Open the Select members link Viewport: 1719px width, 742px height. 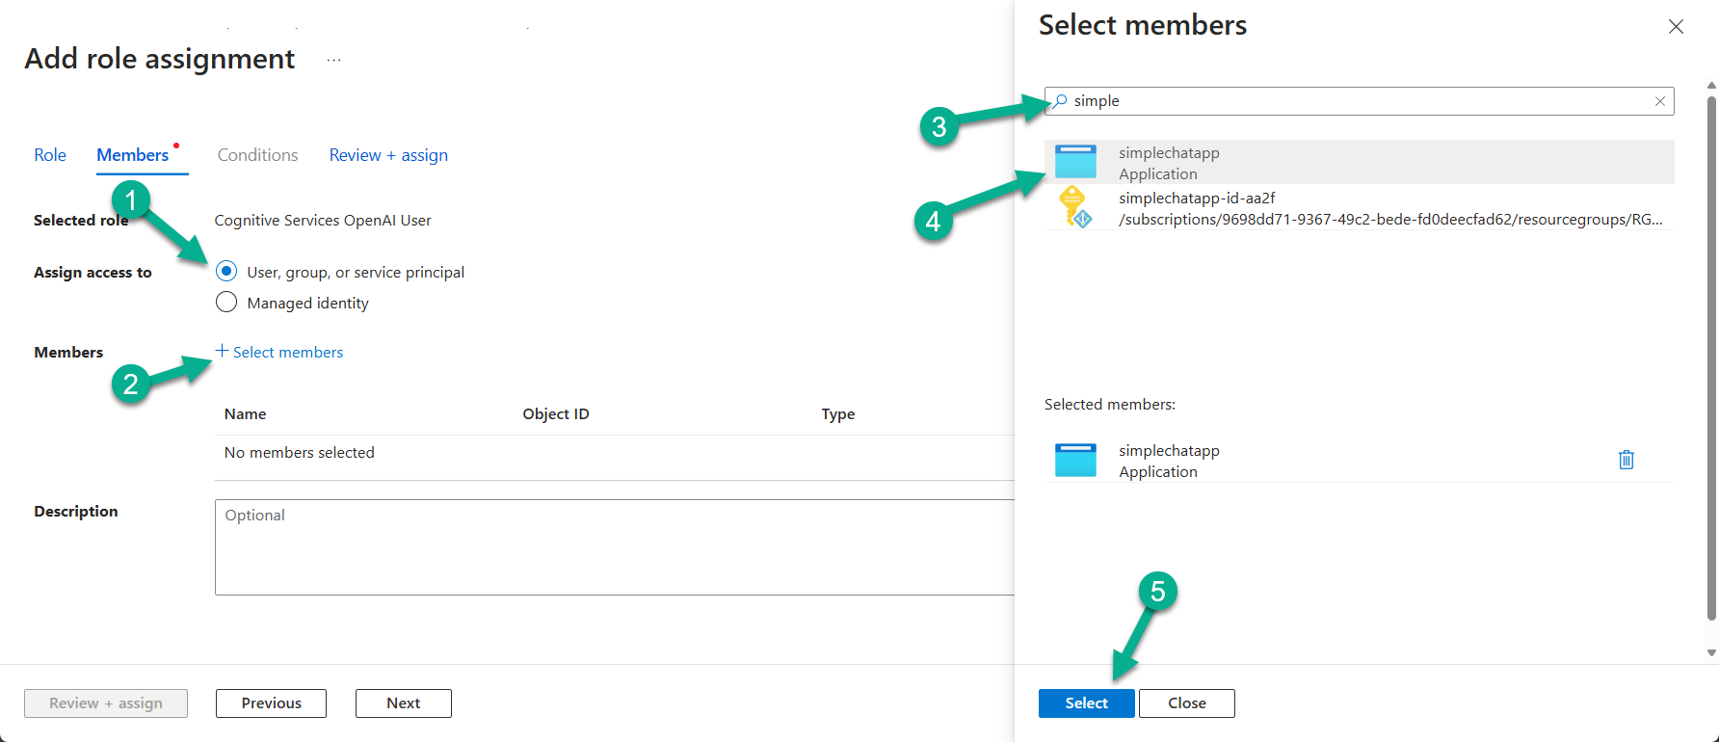pos(288,353)
